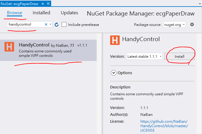This screenshot has height=134, width=202.
Task: Close the NuGet: ecgPaperDraw tab
Action: [x=48, y=4]
